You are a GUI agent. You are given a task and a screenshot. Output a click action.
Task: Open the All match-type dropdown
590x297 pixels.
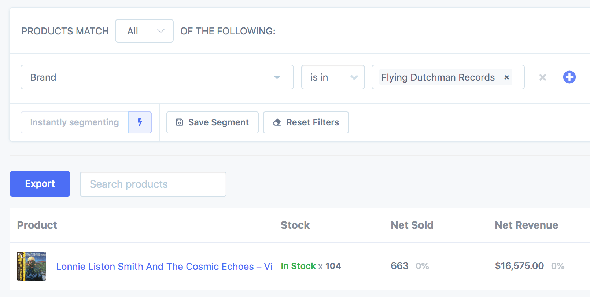tap(144, 31)
